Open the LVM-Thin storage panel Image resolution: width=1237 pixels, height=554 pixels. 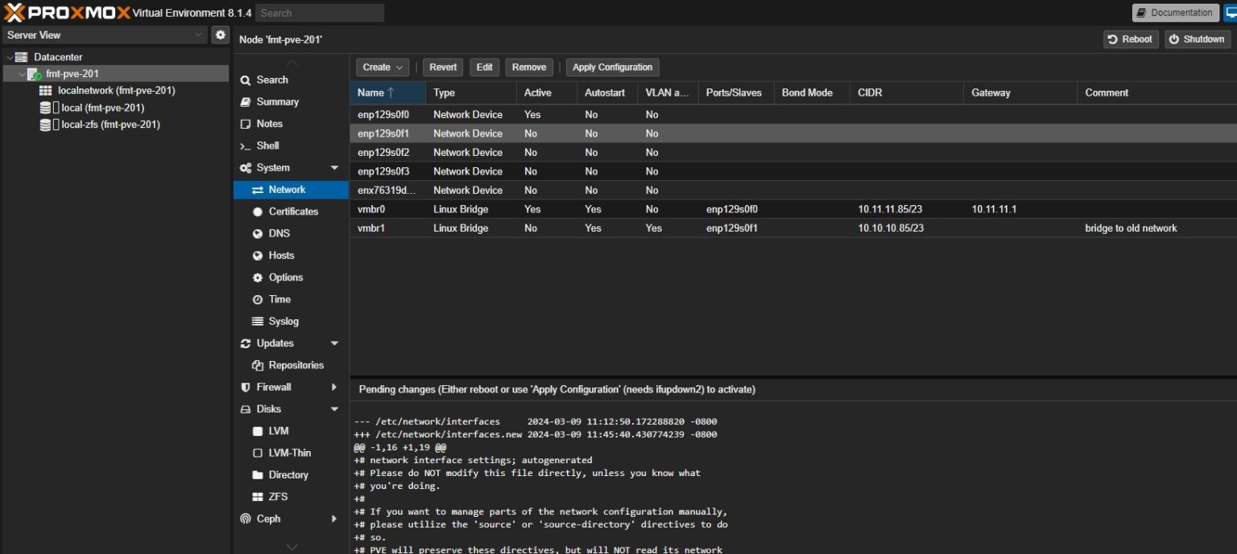288,453
